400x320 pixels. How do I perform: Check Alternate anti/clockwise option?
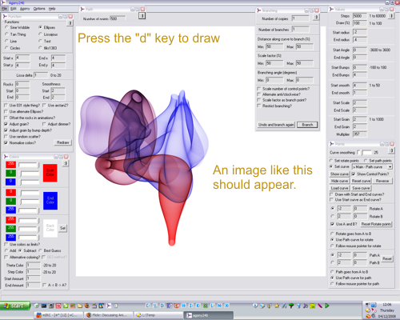(258, 94)
